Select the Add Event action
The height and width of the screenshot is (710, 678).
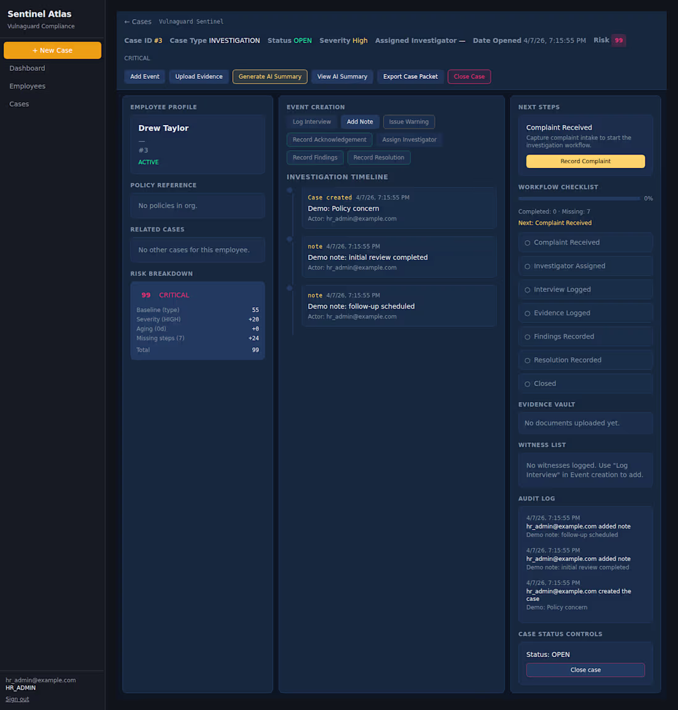pyautogui.click(x=144, y=76)
